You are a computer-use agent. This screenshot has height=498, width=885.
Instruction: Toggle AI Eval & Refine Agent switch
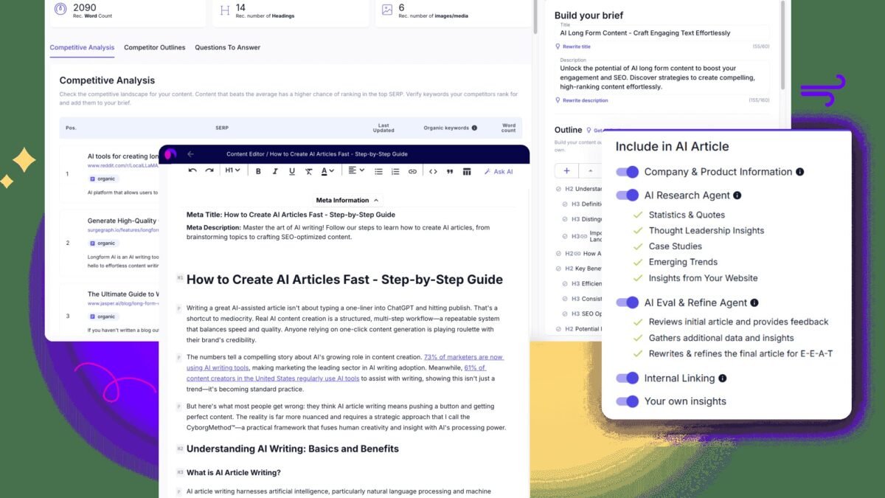(628, 302)
